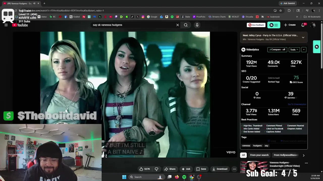Open YouTube notifications bell
323x181 pixels.
tap(303, 25)
